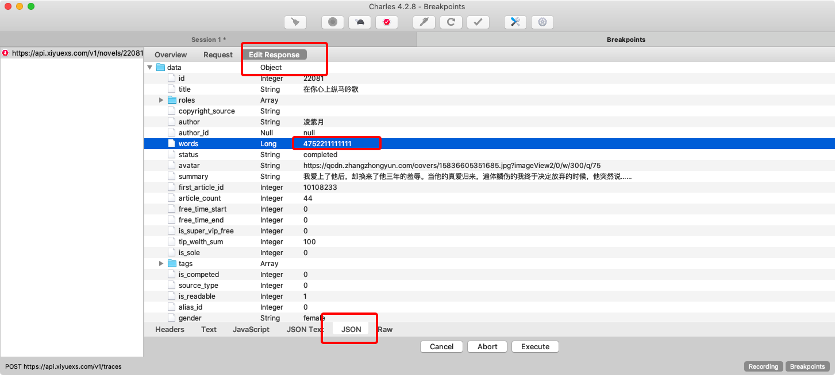
Task: Select the api.xiyuexs.com novels URL entry
Action: 72,53
